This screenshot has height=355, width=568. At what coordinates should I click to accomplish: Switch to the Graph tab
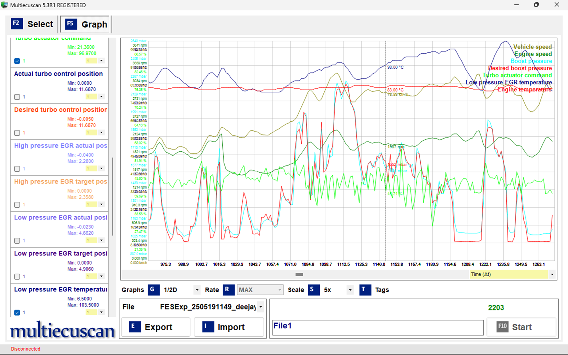tap(85, 24)
